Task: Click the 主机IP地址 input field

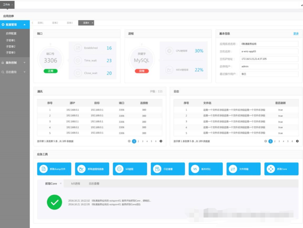Action: pos(269,59)
